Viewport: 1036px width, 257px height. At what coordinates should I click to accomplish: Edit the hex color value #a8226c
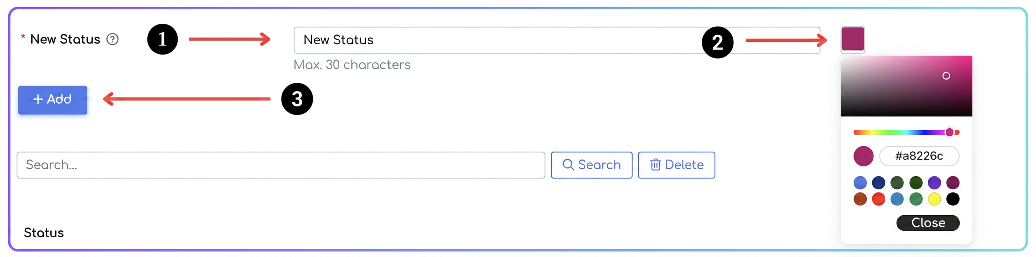click(x=919, y=156)
